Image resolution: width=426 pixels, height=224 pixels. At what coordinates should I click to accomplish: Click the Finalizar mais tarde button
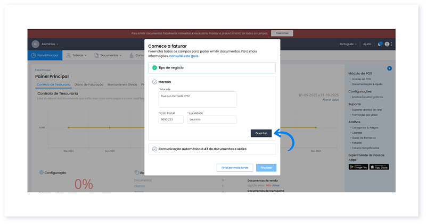pos(235,168)
